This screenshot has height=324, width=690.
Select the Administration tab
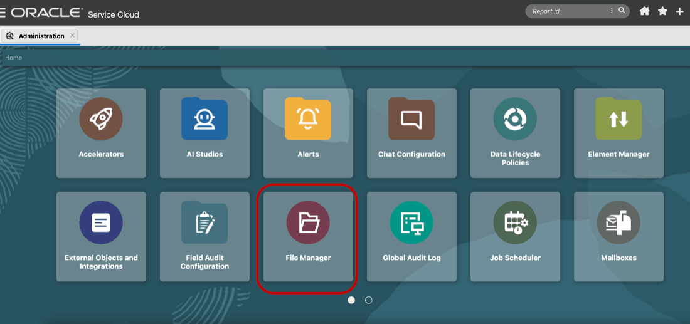(x=40, y=36)
